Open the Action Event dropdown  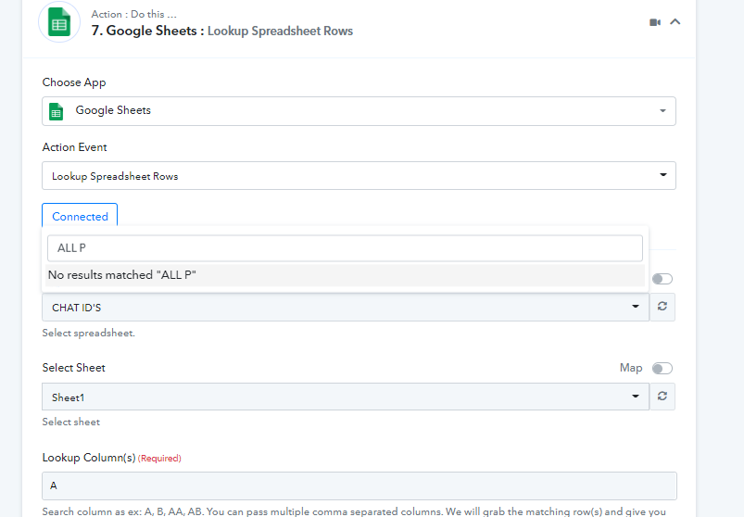point(359,175)
